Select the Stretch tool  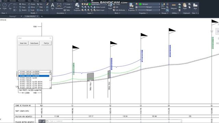coord(23,10)
